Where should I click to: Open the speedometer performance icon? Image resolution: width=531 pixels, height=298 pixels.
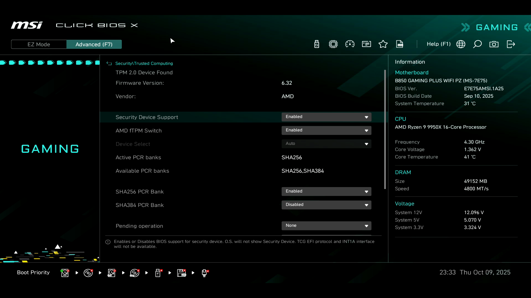click(350, 44)
